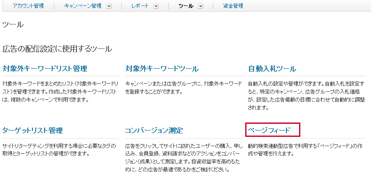This screenshot has height=192, width=371.
Task: Open the 資金管理 tab
Action: pyautogui.click(x=233, y=5)
